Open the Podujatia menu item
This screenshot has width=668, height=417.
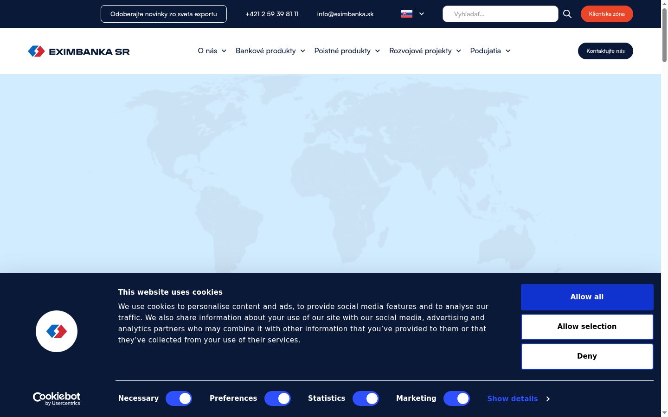click(x=485, y=51)
